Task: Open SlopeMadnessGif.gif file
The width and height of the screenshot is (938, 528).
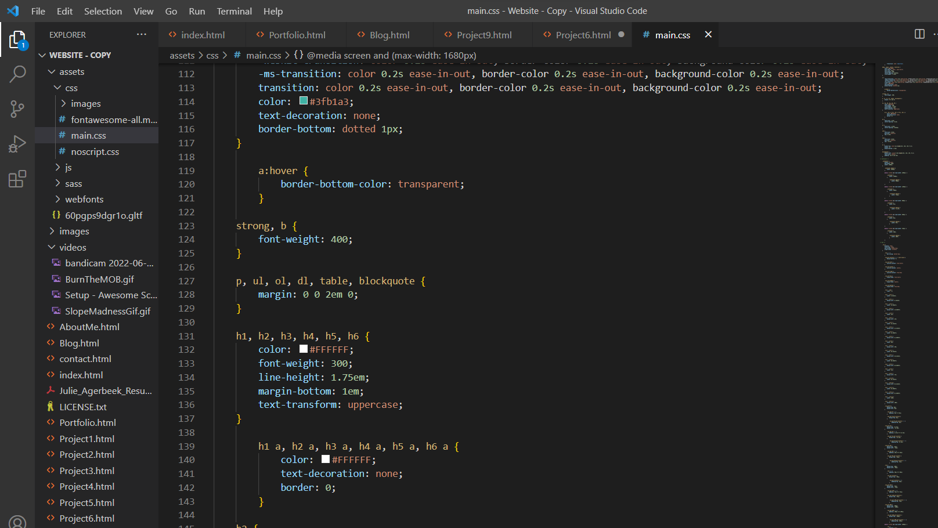Action: (96, 311)
